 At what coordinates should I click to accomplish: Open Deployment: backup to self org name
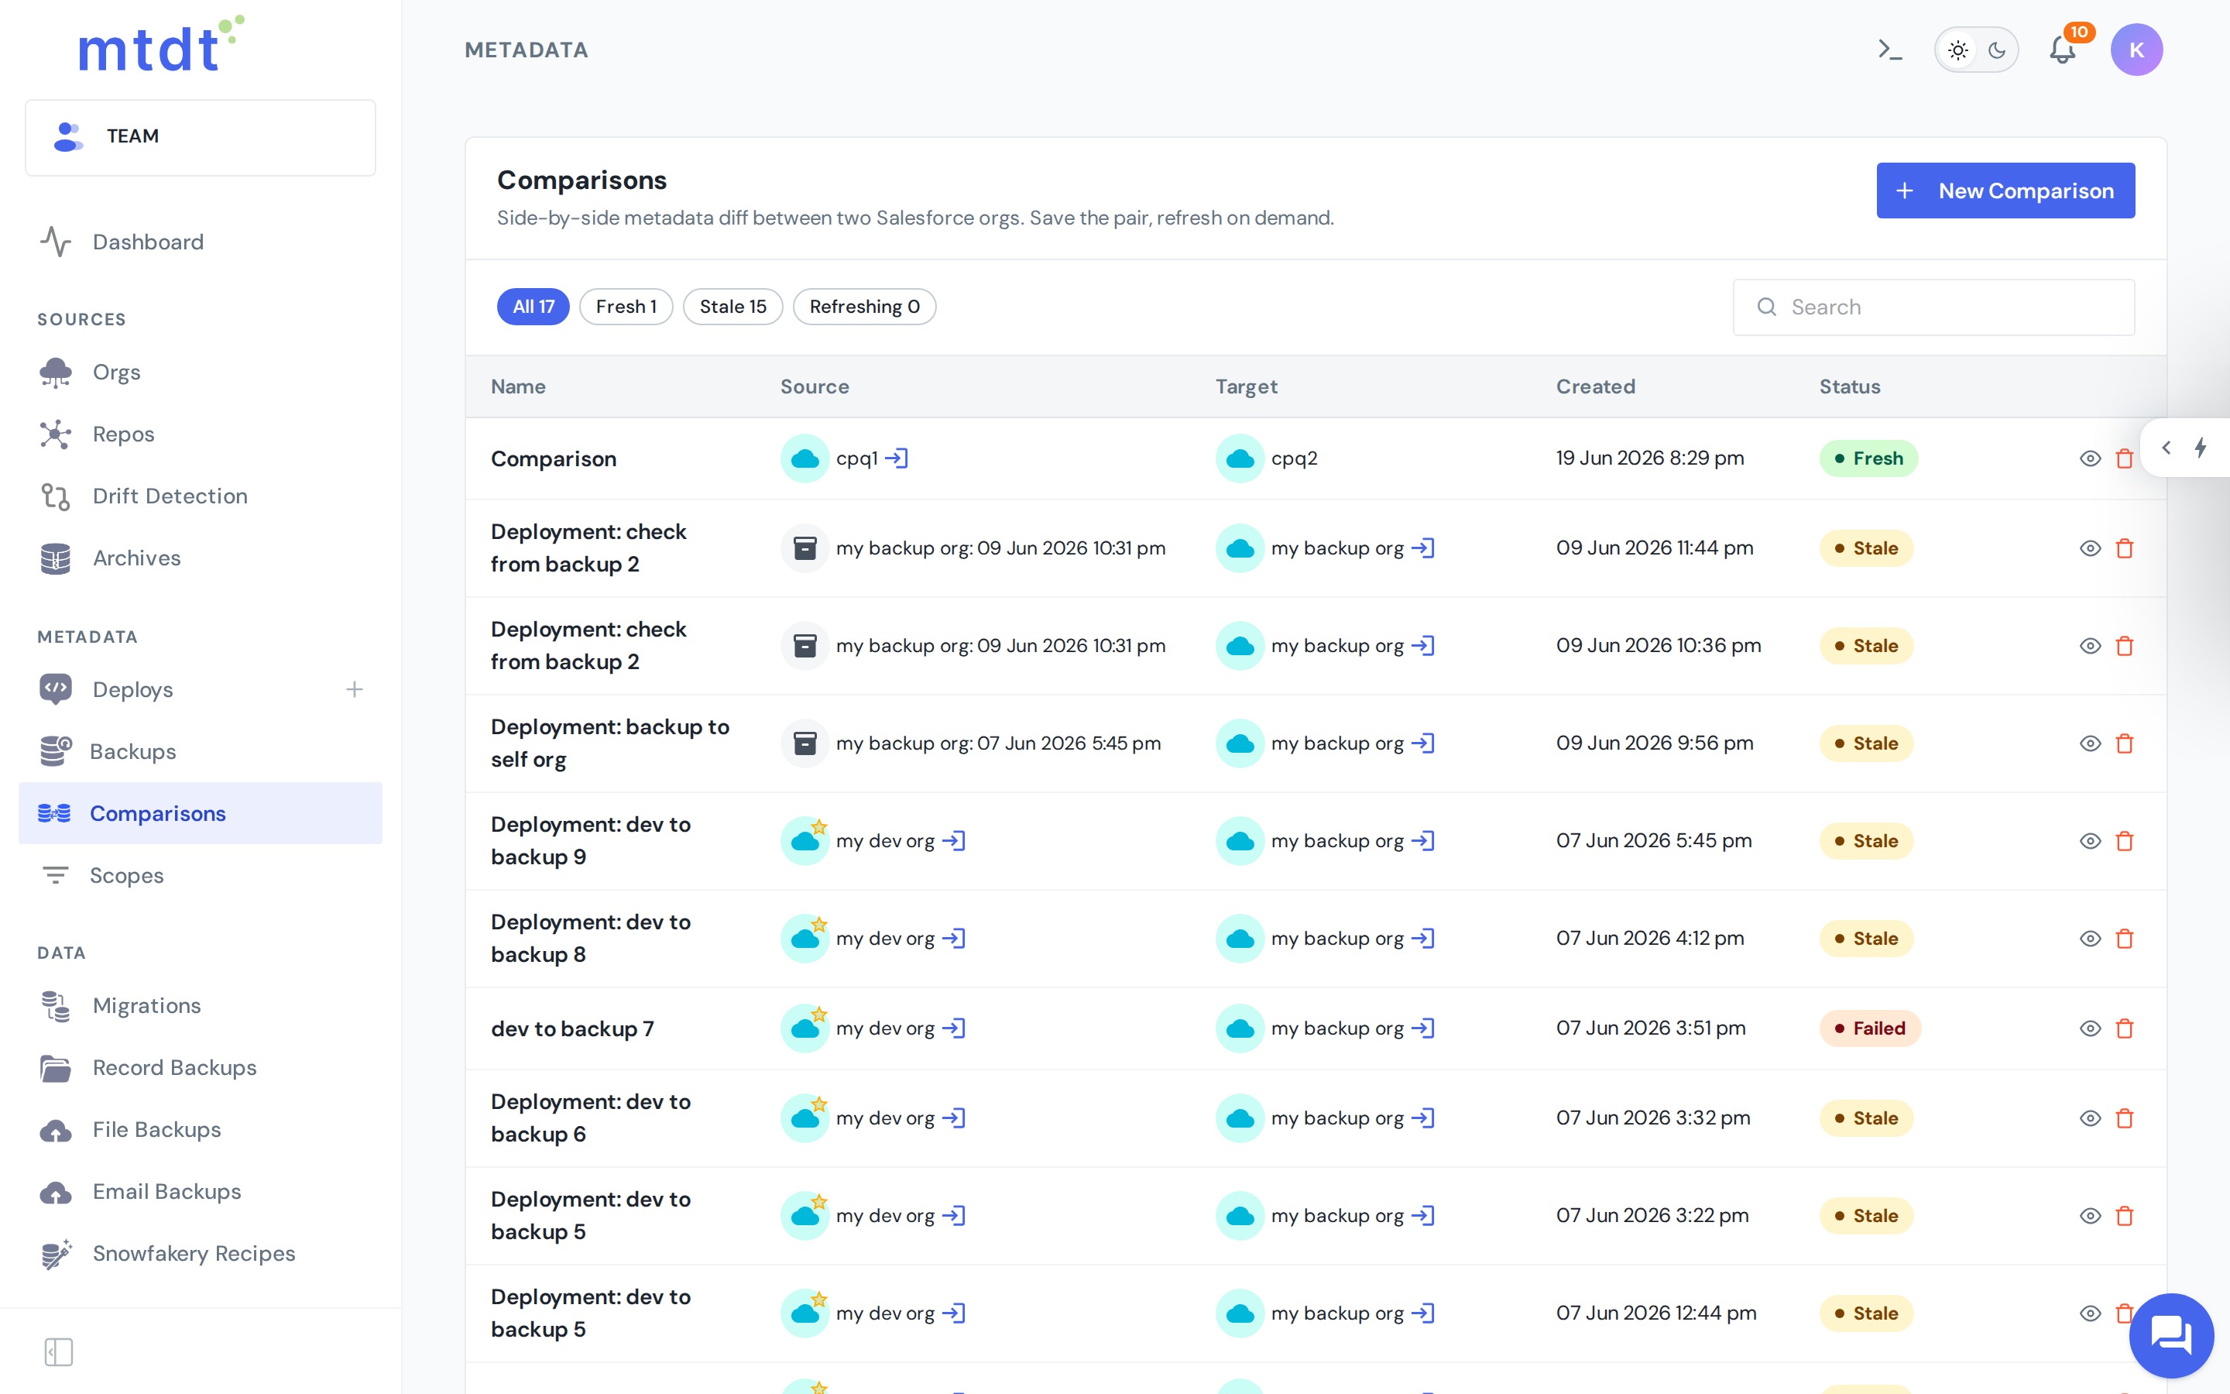(610, 743)
